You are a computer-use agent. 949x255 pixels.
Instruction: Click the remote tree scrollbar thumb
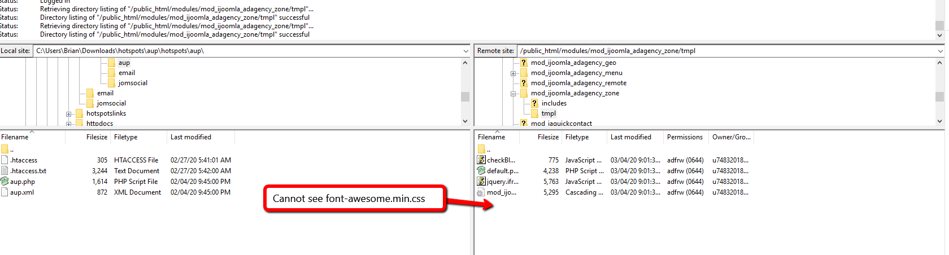940,96
